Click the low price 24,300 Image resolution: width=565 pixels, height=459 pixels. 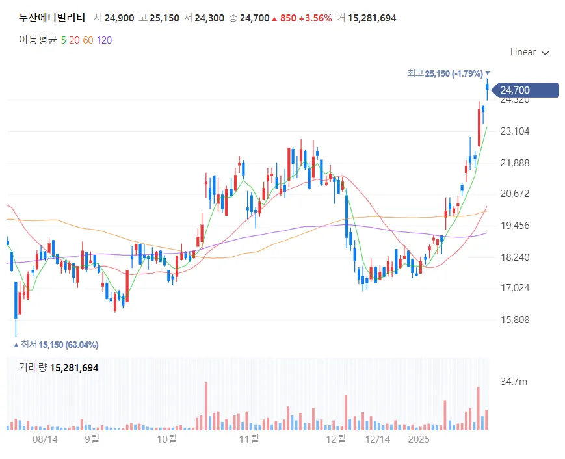[x=209, y=18]
